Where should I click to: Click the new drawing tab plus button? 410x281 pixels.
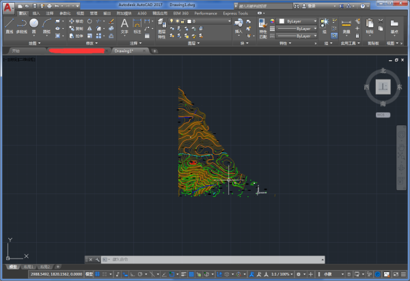pyautogui.click(x=154, y=51)
